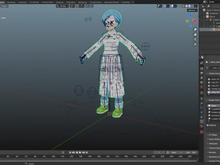The width and height of the screenshot is (220, 165).
Task: Expand the UV Maps panel
Action: pyautogui.click(x=212, y=135)
